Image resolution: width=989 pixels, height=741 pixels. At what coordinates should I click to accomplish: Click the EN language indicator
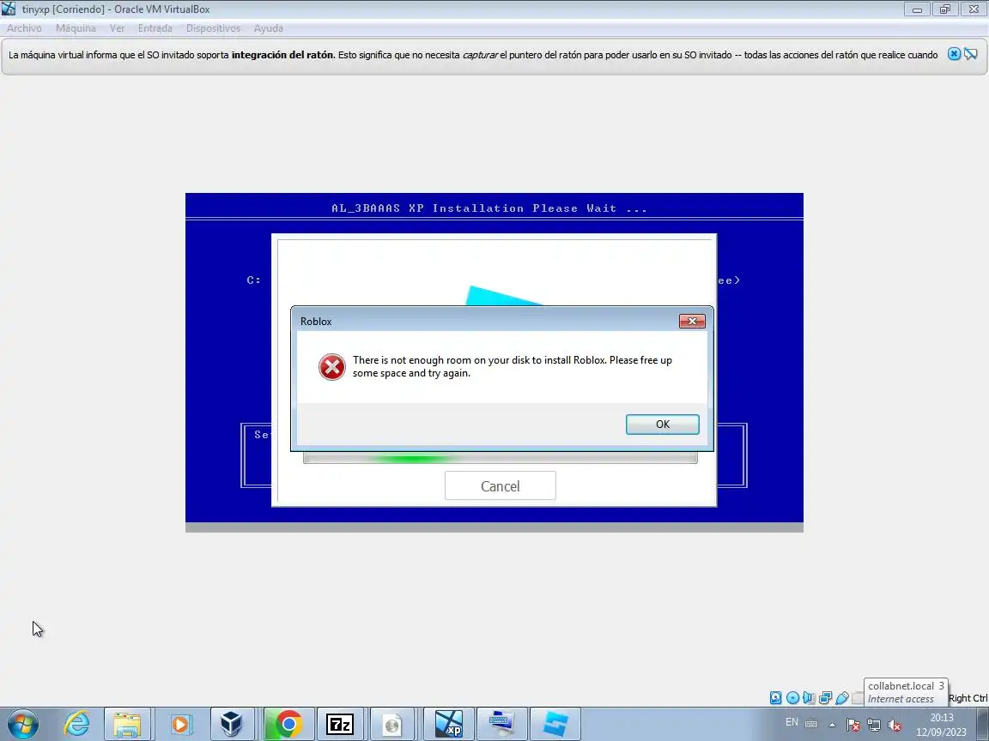(x=792, y=722)
